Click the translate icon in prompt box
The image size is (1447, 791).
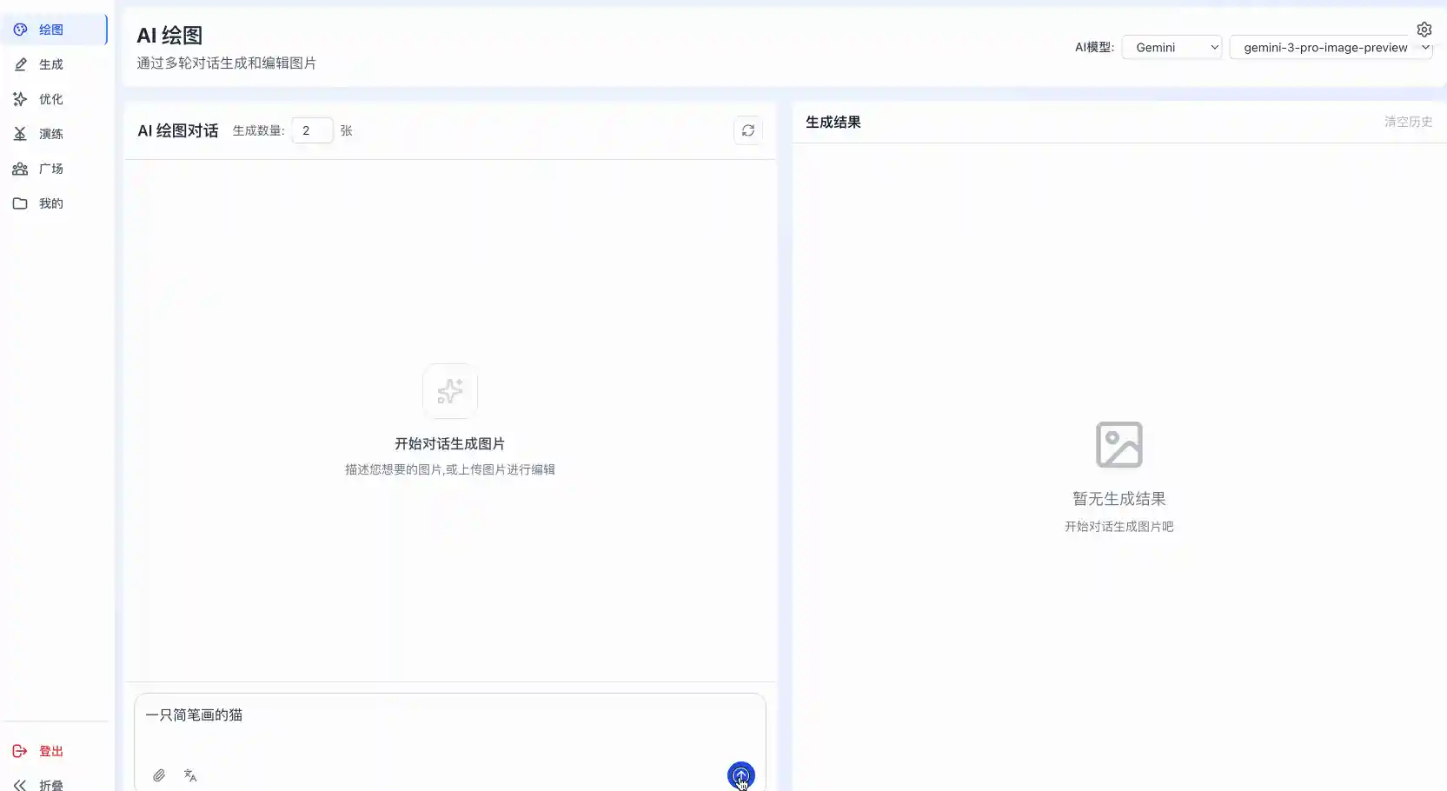[x=190, y=775]
